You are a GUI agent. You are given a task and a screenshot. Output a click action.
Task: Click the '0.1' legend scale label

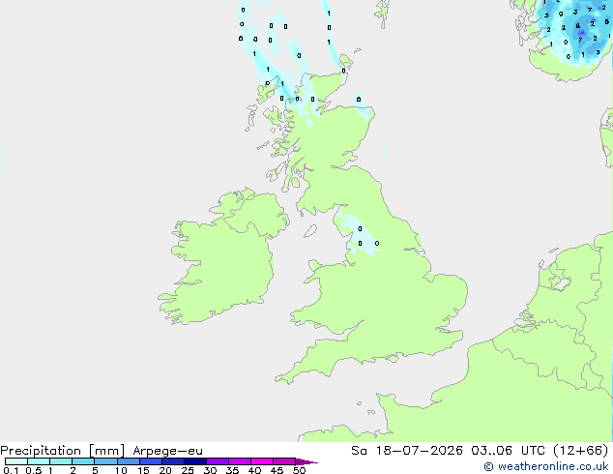click(x=11, y=470)
